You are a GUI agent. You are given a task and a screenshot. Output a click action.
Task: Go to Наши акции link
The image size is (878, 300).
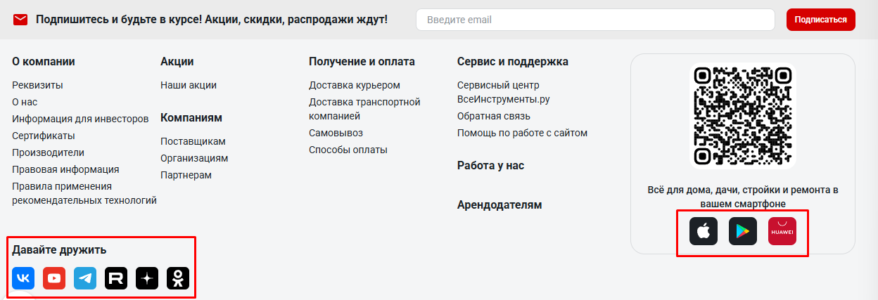pos(189,85)
